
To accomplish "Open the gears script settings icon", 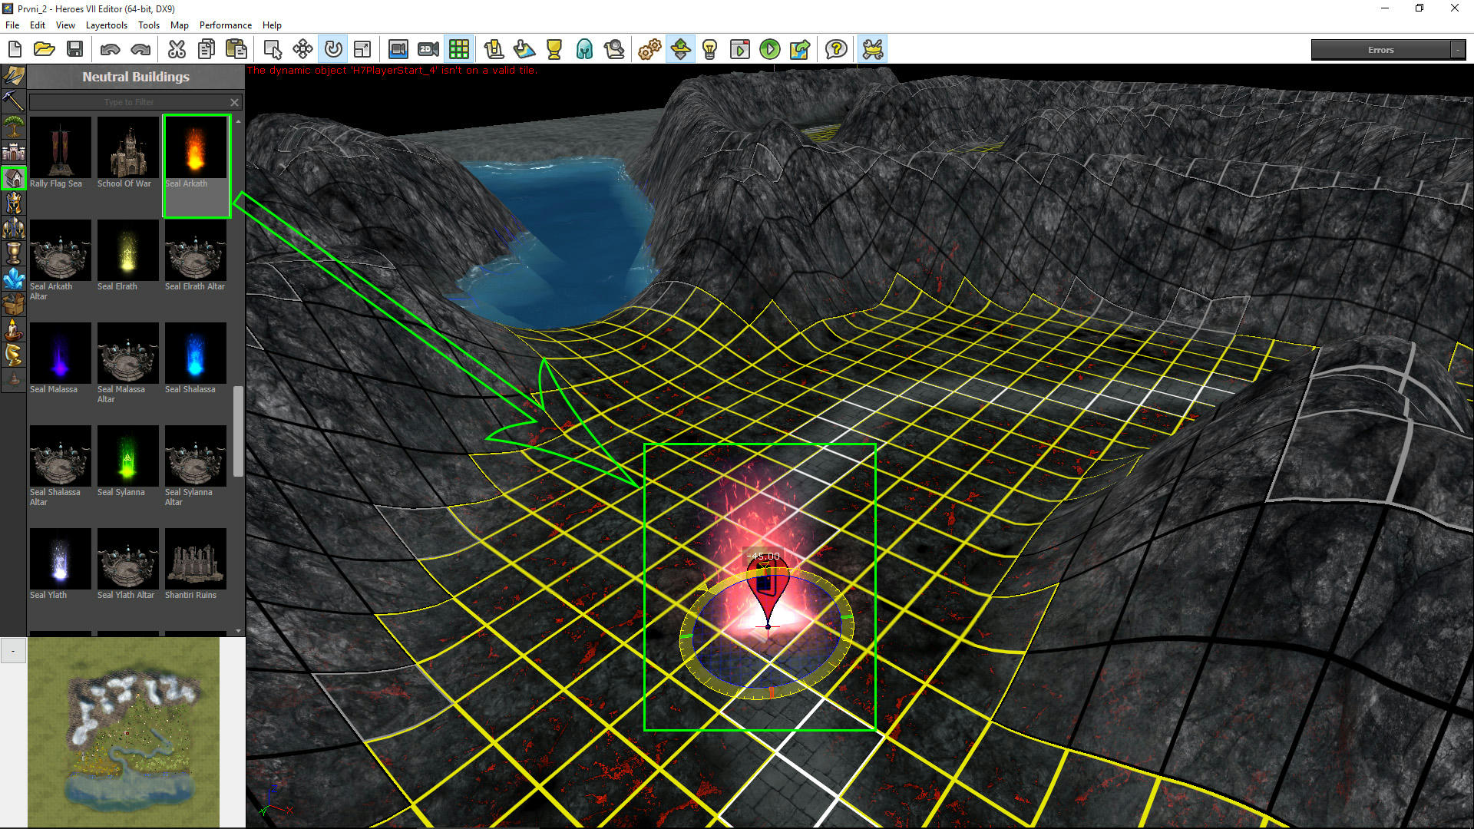I will tap(649, 50).
